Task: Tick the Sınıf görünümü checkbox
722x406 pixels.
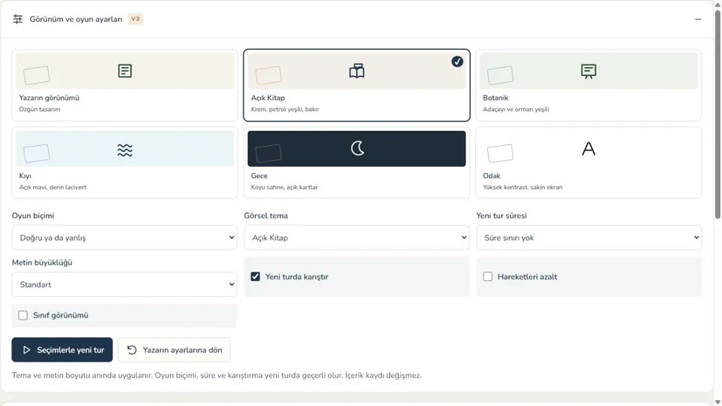Action: (x=23, y=315)
